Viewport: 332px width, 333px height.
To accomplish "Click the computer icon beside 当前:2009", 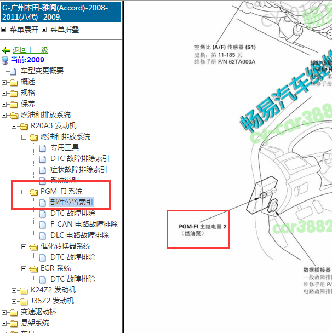I will tap(5, 60).
